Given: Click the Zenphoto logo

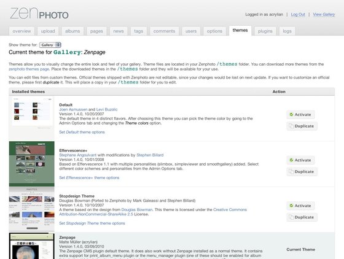Looking at the screenshot, I should point(39,14).
